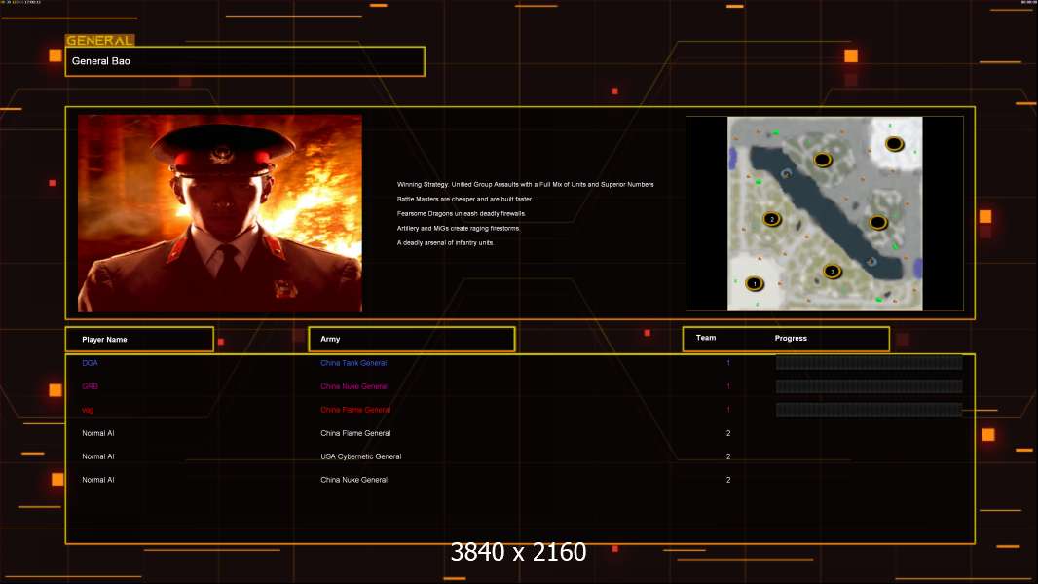Click the red China Flame General army entry
Screen dimensions: 1038x584
[x=355, y=410]
